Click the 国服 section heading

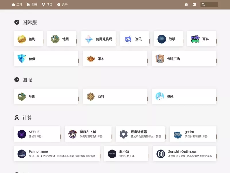point(27,80)
